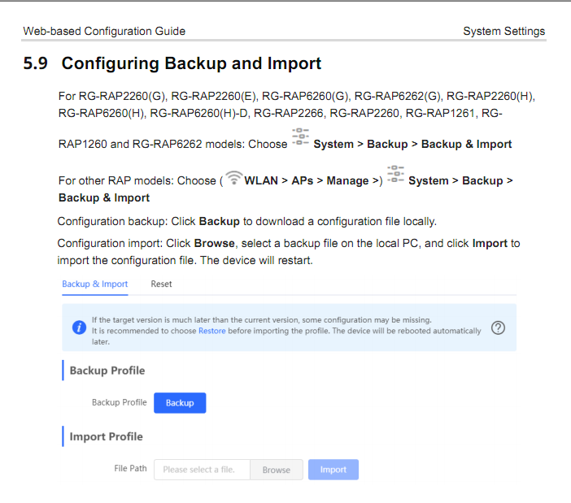Switch to the Reset tab
The width and height of the screenshot is (571, 503).
point(161,284)
